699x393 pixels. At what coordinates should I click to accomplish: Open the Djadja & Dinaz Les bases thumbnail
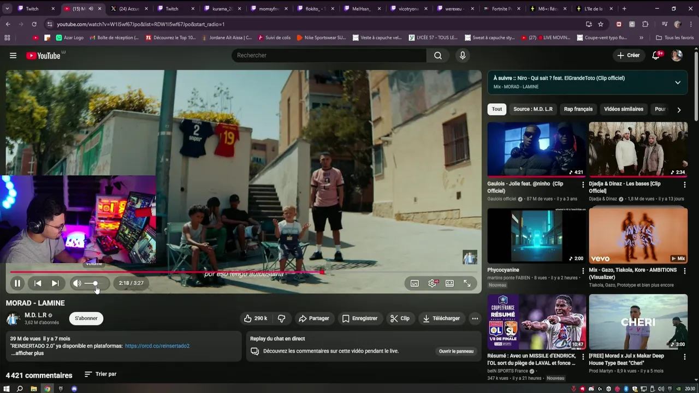[x=638, y=150]
